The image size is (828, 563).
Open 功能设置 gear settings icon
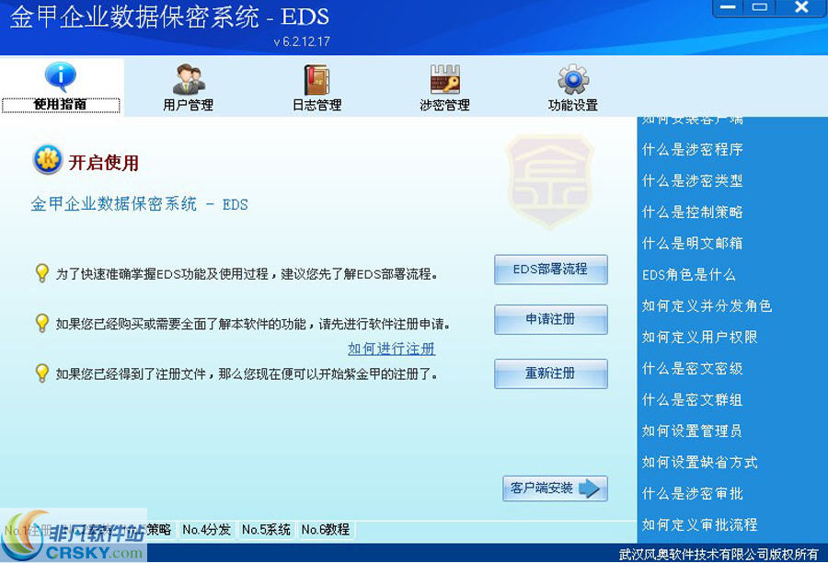click(x=573, y=87)
